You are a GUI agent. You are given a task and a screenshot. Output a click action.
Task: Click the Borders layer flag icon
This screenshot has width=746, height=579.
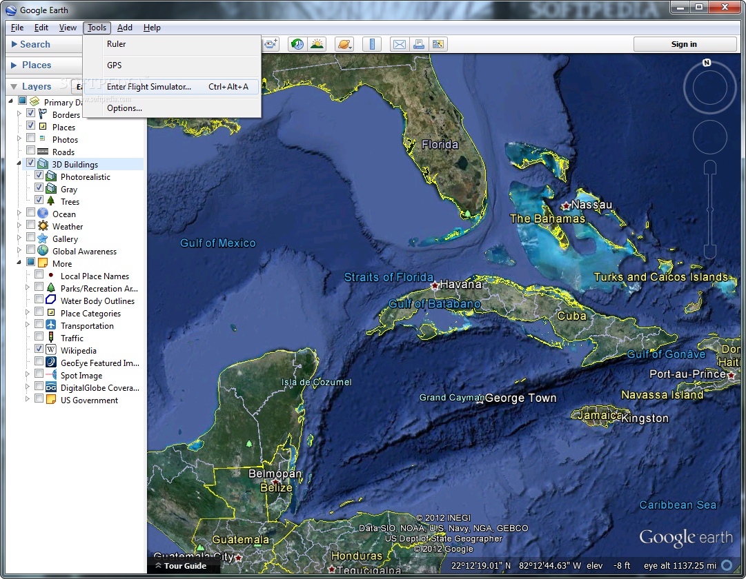click(43, 114)
